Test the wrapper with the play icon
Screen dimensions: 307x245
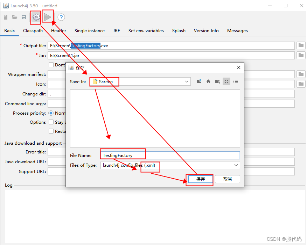coord(48,17)
